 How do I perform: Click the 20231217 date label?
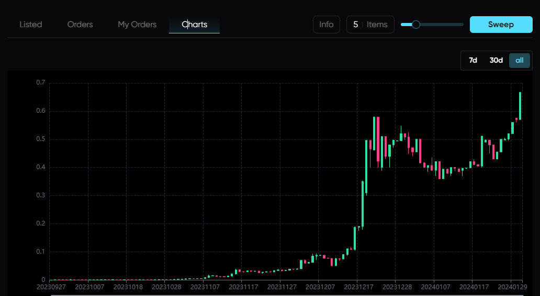(x=358, y=287)
